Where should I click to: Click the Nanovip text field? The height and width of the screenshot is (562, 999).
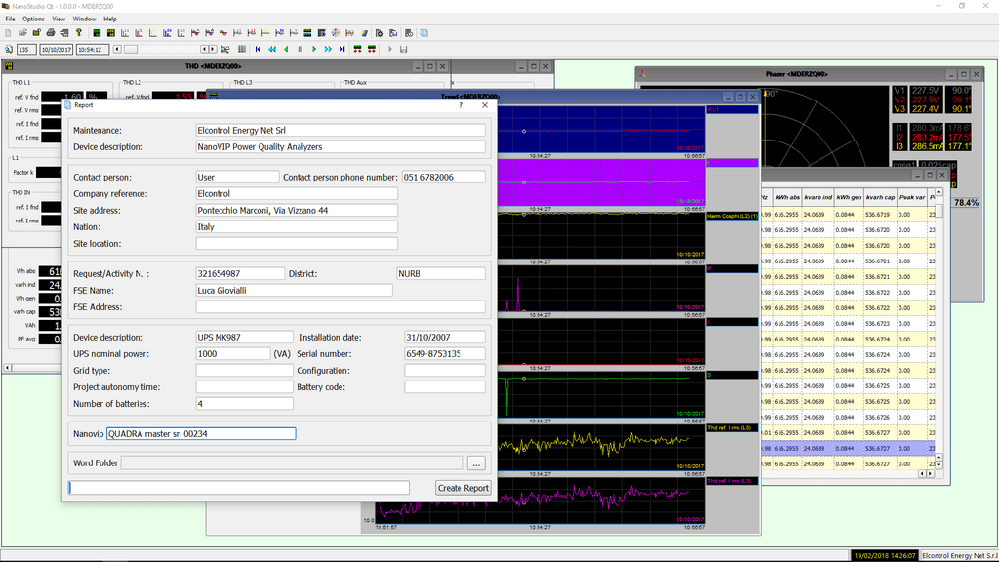(200, 434)
